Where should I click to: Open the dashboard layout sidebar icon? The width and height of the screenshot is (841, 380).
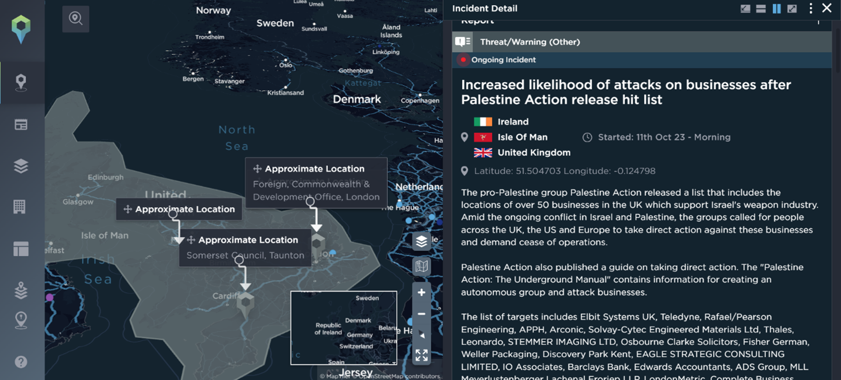[x=21, y=249]
